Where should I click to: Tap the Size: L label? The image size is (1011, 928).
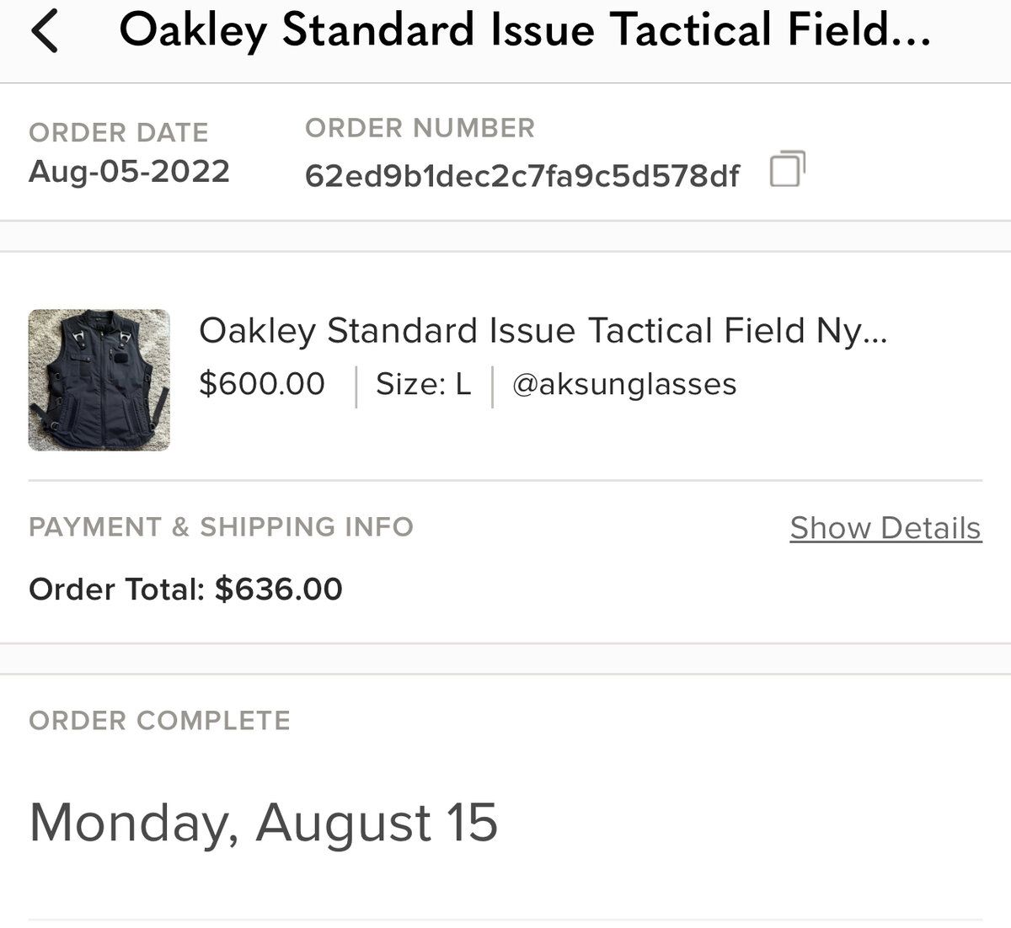pos(423,384)
